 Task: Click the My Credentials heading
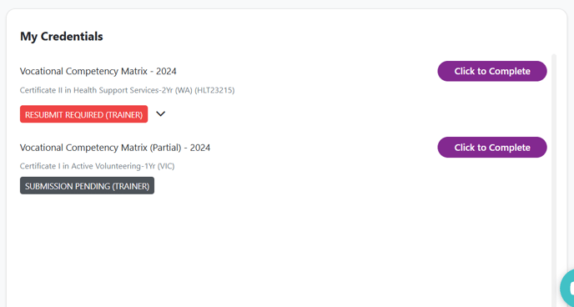pos(62,37)
